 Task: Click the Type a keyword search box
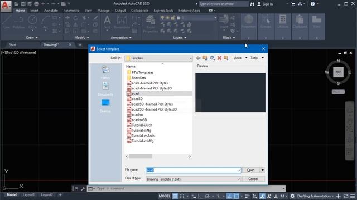coord(224,4)
